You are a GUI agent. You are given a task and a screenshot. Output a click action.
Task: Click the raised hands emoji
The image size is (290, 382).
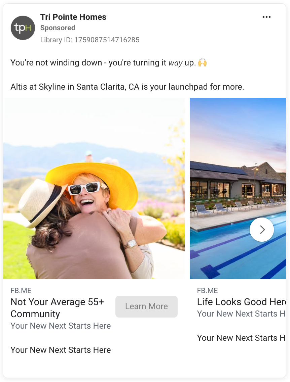click(203, 63)
